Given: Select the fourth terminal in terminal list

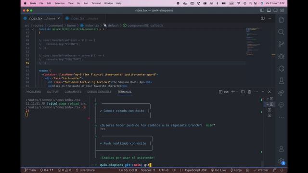Looking at the screenshot, I should coord(269,115).
